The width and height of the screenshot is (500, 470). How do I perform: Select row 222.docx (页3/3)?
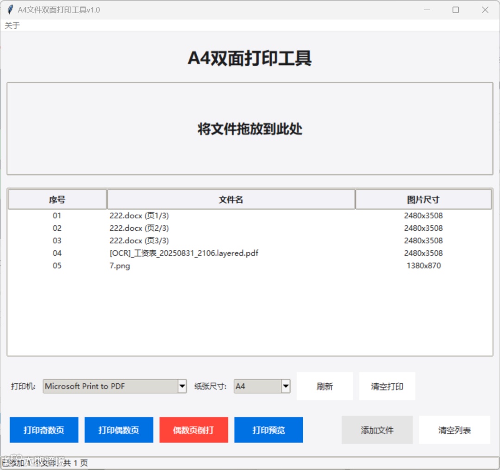pos(250,241)
